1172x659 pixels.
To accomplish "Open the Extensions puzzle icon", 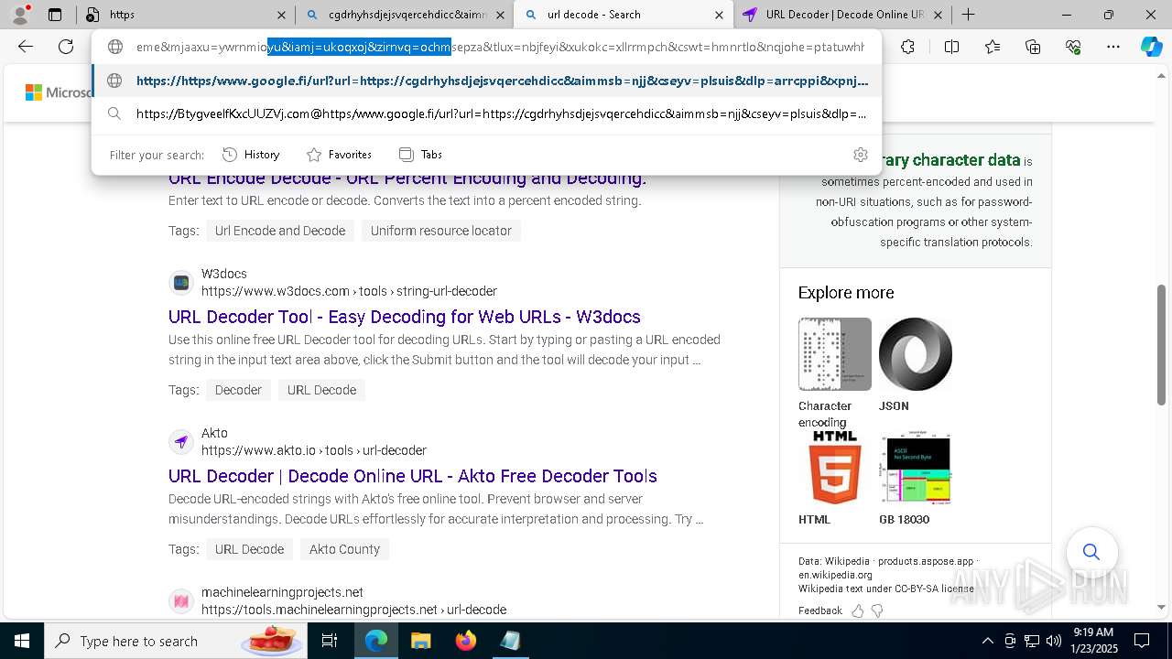I will pos(907,47).
